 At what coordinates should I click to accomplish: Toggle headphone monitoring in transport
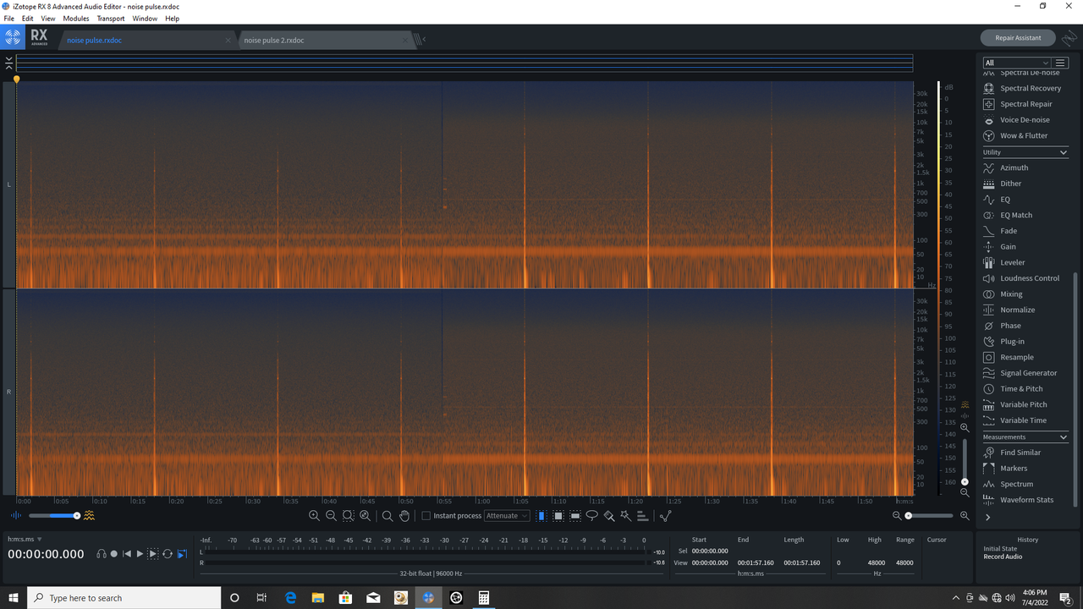tap(101, 554)
